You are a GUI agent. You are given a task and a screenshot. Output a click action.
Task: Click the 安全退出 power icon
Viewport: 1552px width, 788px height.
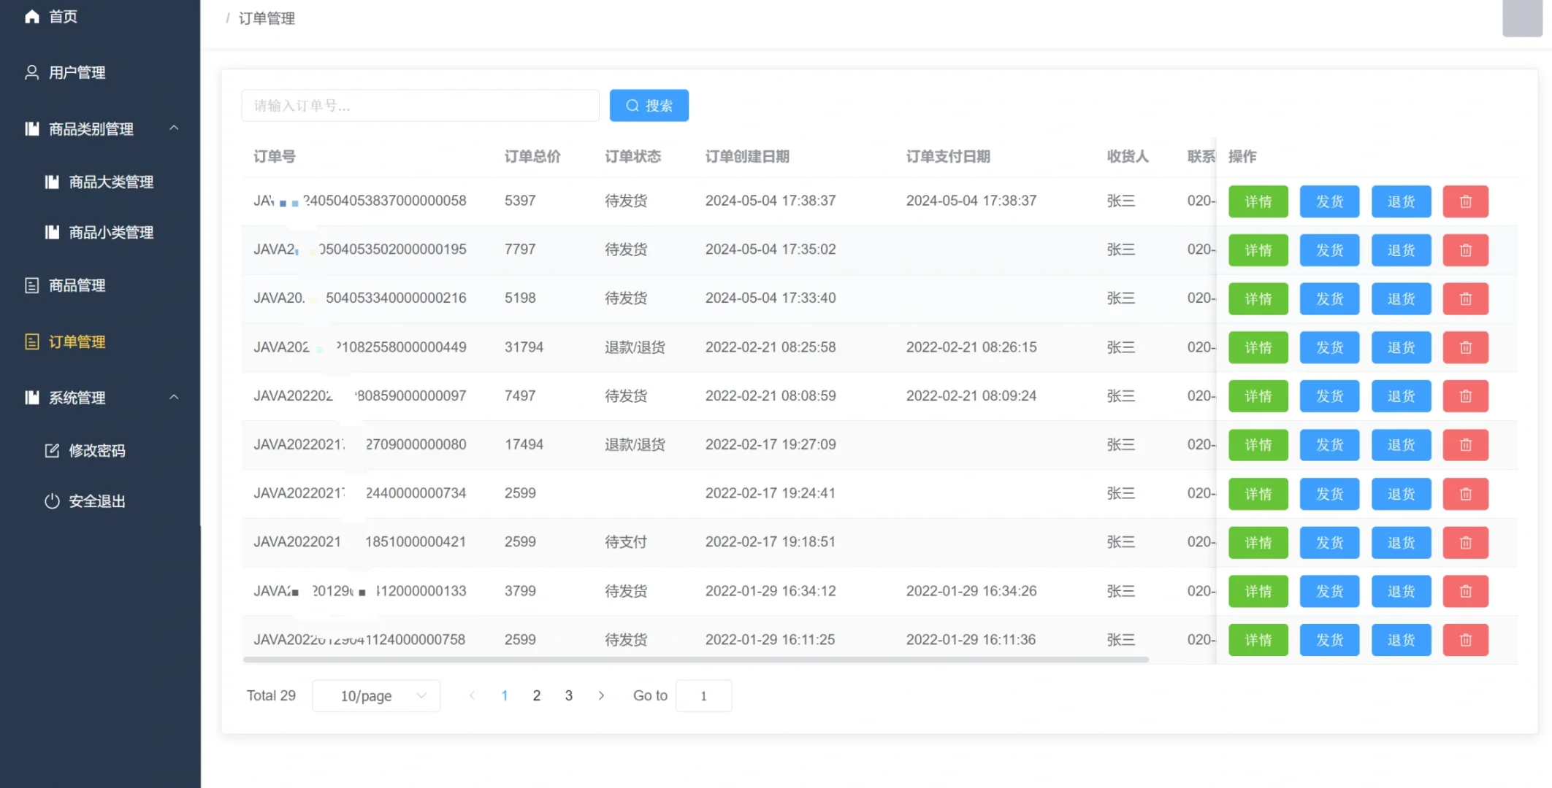[x=51, y=501]
